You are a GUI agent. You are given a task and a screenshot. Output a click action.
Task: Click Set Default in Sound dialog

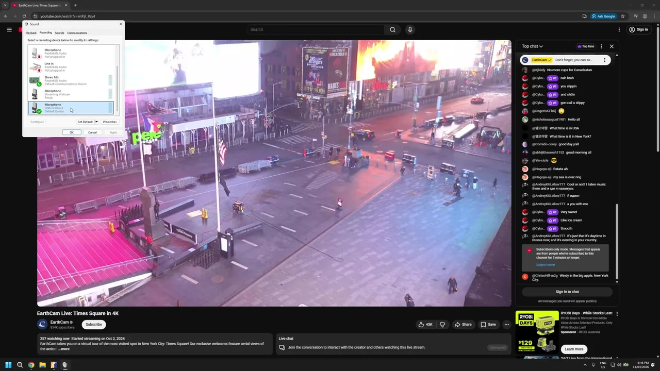[x=85, y=122]
